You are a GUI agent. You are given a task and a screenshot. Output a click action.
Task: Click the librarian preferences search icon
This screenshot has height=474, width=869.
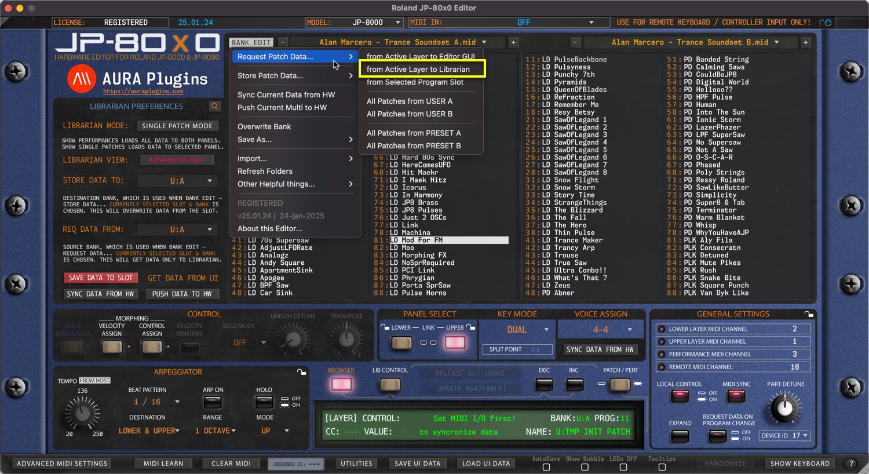[x=214, y=107]
